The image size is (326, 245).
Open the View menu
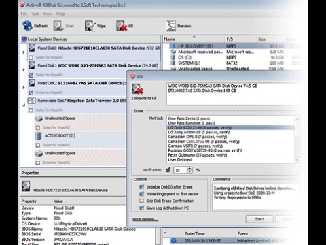tap(48, 14)
